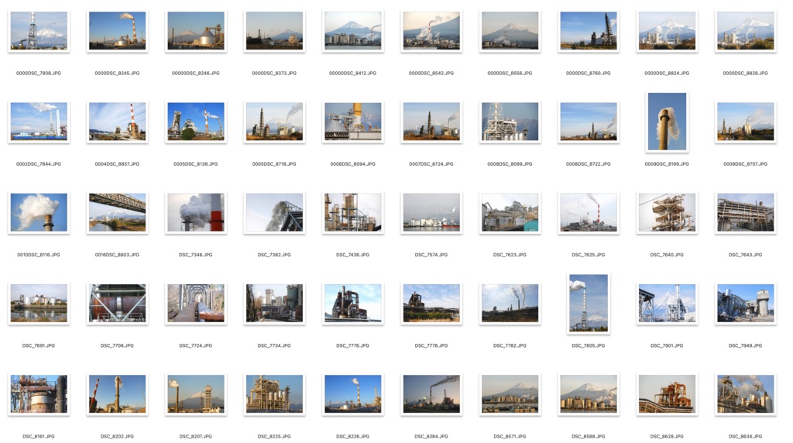Pick the DSC_7724.JPG pipeline thumbnail
793x443 pixels.
pos(196,304)
